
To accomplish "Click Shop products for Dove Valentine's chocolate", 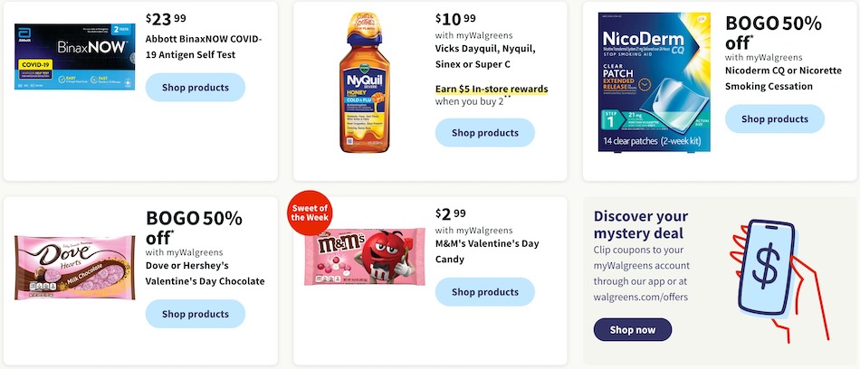I will click(196, 314).
